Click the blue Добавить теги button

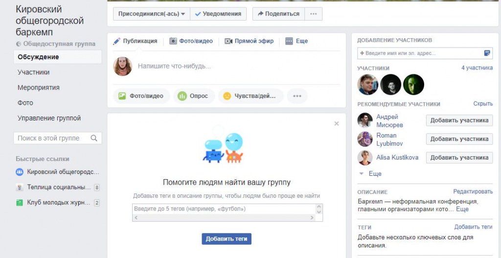coord(227,239)
